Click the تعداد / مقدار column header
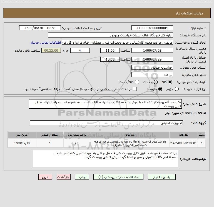The width and height of the screenshot is (214, 207). pos(50,135)
